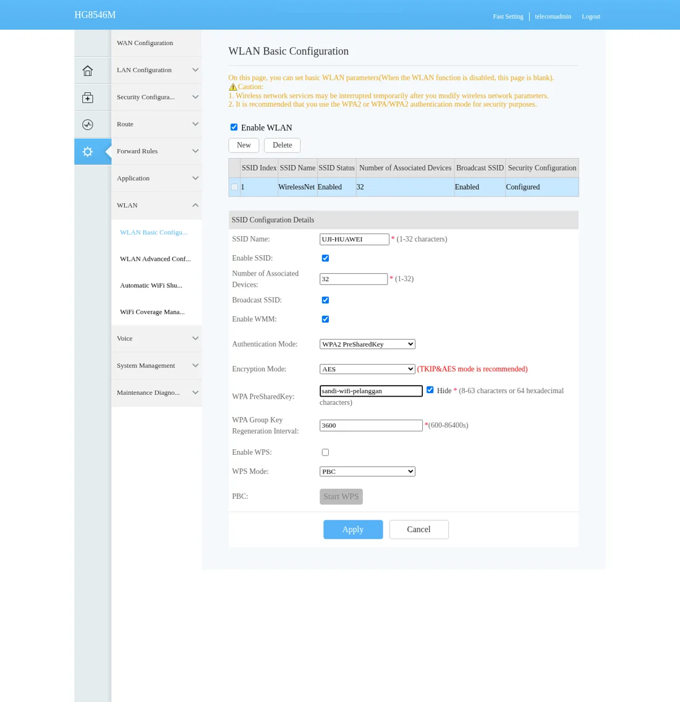Image resolution: width=680 pixels, height=702 pixels.
Task: Click the Broadcast SSID column header
Action: pyautogui.click(x=480, y=168)
